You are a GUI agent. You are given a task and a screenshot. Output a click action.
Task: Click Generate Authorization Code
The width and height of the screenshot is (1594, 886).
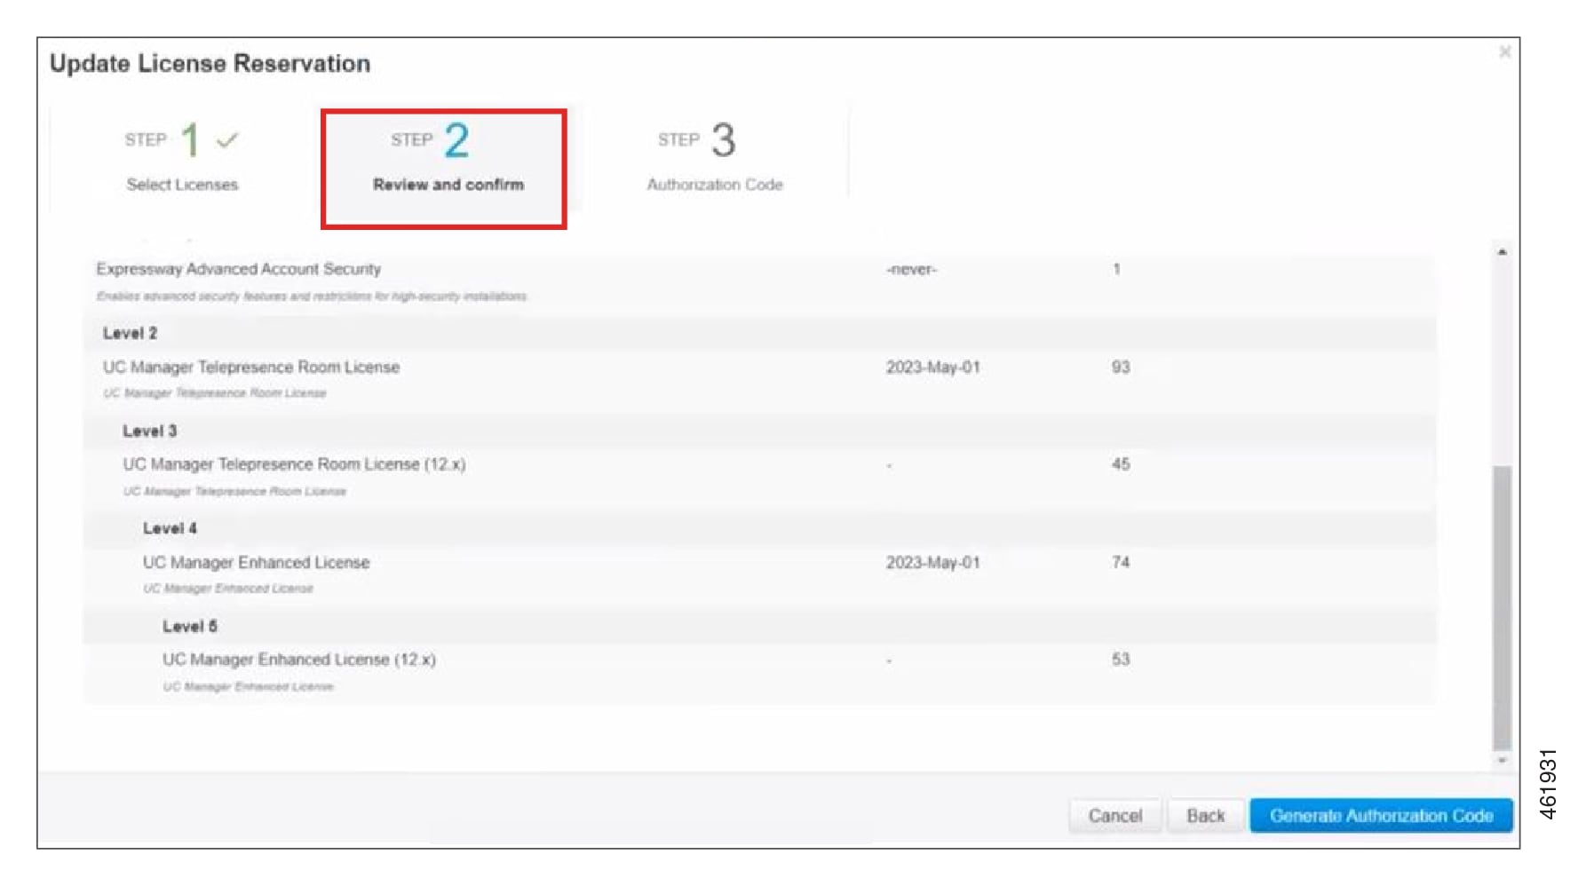click(1381, 816)
